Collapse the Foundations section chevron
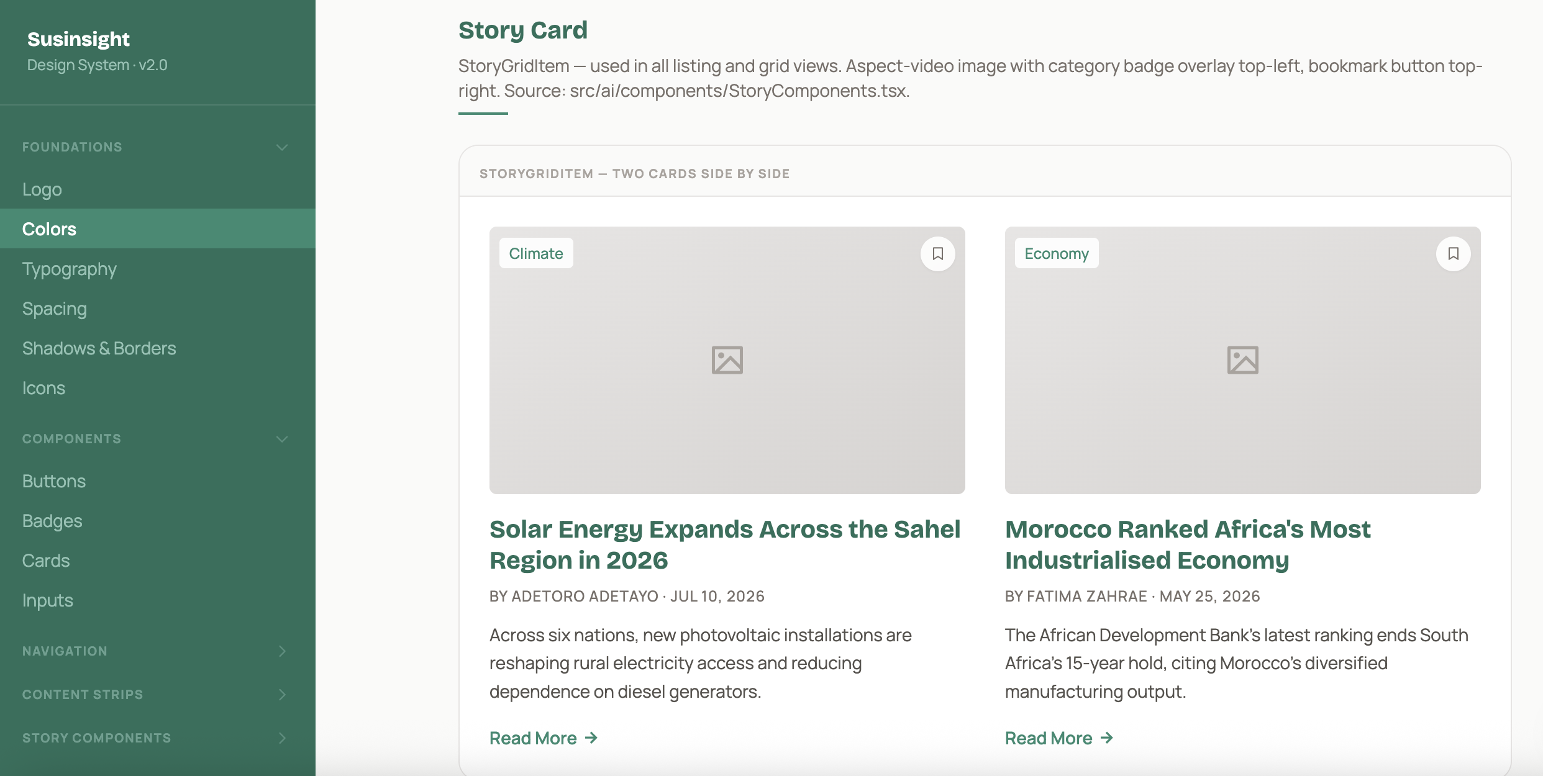This screenshot has height=776, width=1543. click(282, 147)
